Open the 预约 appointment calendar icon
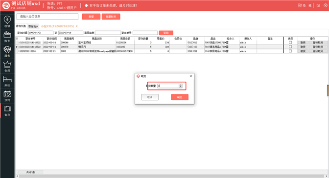This screenshot has width=329, height=178. (x=7, y=96)
